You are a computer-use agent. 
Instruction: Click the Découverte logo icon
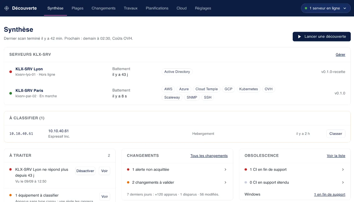click(x=7, y=8)
